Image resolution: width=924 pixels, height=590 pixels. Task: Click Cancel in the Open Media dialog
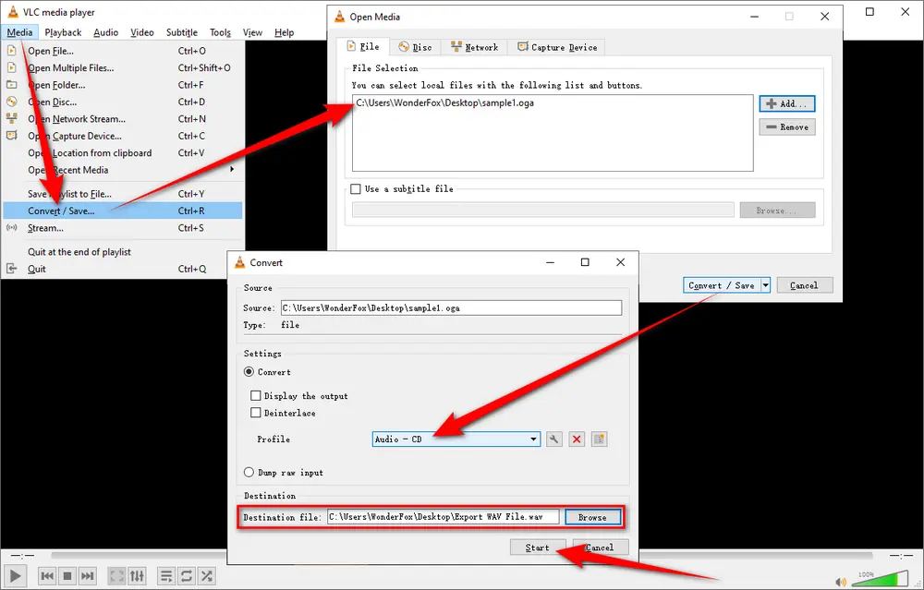point(805,285)
